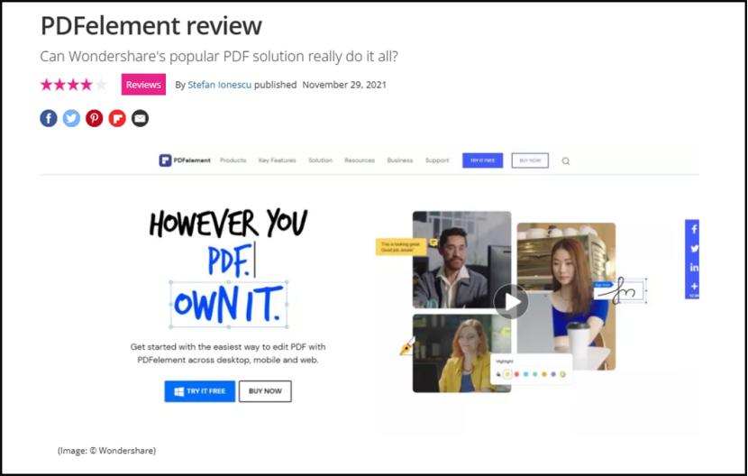The width and height of the screenshot is (748, 476).
Task: Click large TRY IT FREE Windows button
Action: tap(200, 391)
